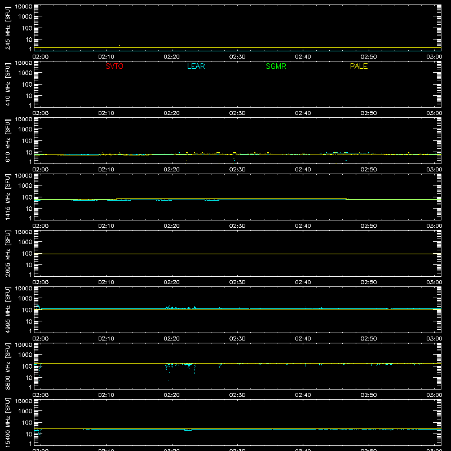The width and height of the screenshot is (451, 451).
Task: Click 02:10 time label below 1415 MHz panel
Action: pos(106,226)
